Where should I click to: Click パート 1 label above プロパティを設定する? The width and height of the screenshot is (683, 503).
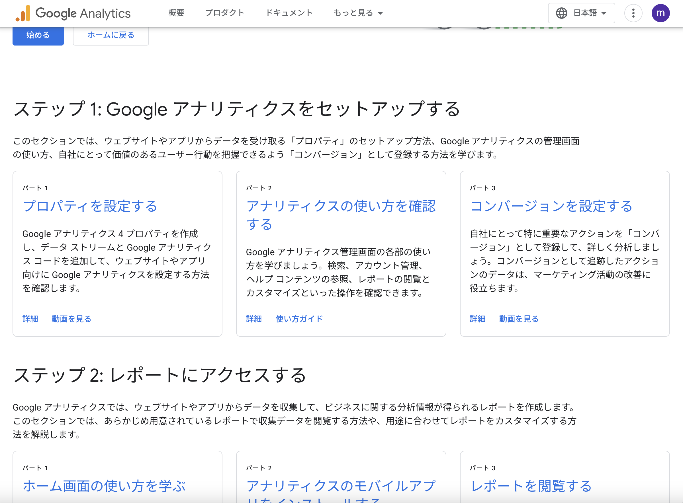pyautogui.click(x=35, y=188)
